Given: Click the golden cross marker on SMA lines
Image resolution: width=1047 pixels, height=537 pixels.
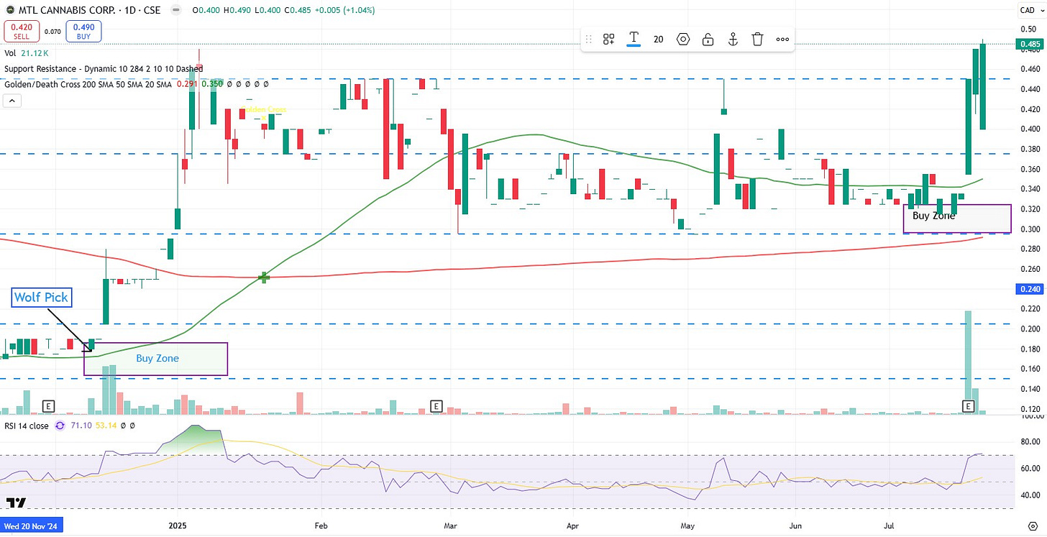Looking at the screenshot, I should click(x=264, y=277).
